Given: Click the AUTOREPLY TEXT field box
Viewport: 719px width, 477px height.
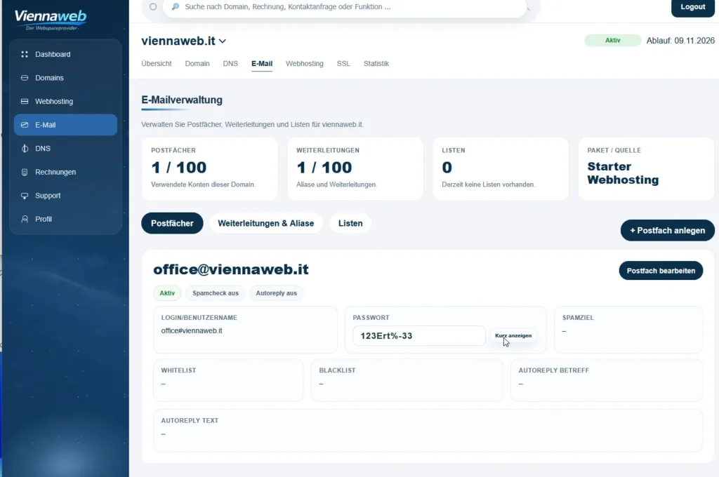Looking at the screenshot, I should (x=428, y=431).
